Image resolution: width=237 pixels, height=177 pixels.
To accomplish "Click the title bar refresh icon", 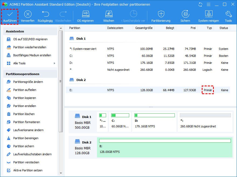I will 200,5.
